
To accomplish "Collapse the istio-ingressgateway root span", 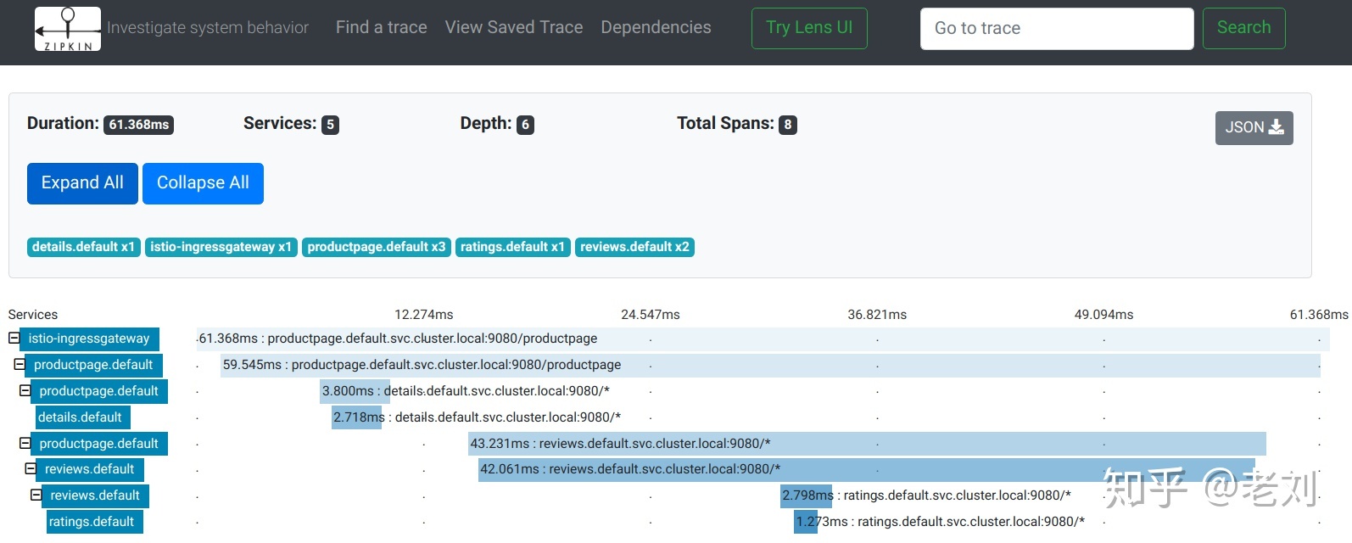I will [14, 339].
